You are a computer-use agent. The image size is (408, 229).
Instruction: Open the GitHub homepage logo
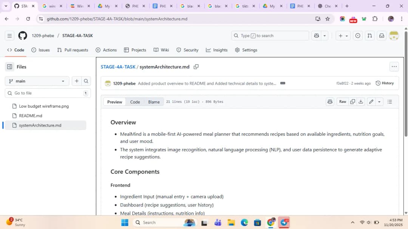[x=23, y=36]
